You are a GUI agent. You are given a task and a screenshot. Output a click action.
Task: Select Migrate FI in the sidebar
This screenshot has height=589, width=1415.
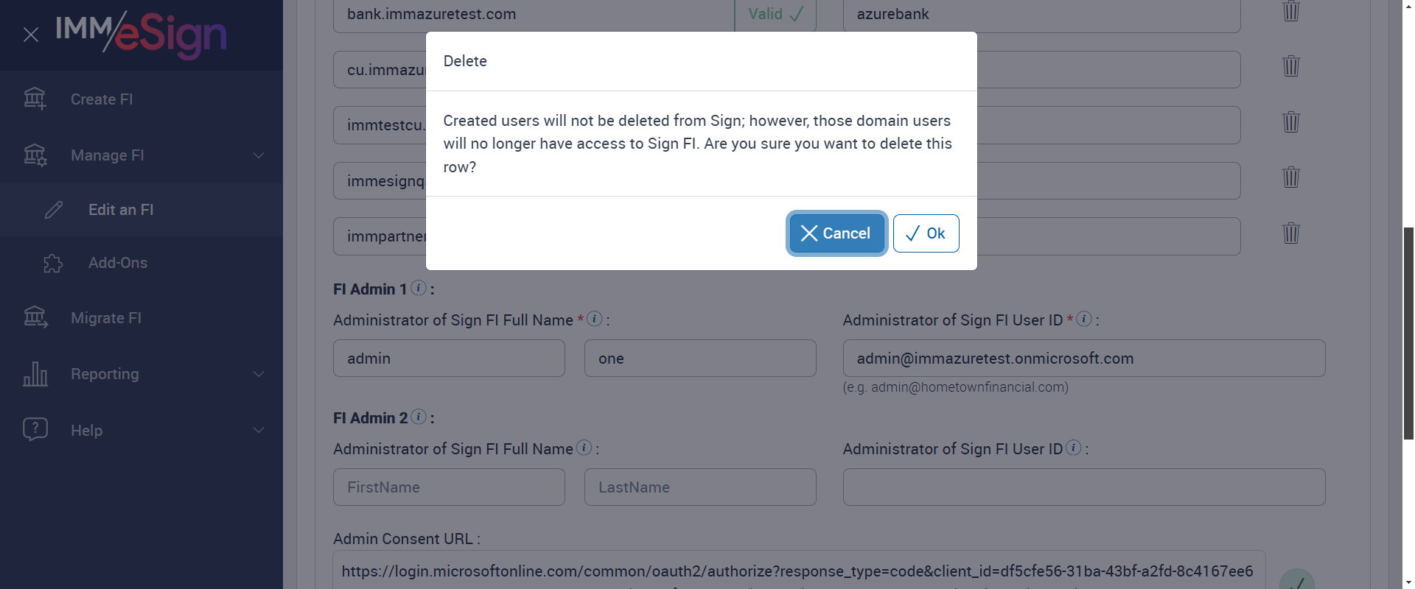[x=106, y=318]
